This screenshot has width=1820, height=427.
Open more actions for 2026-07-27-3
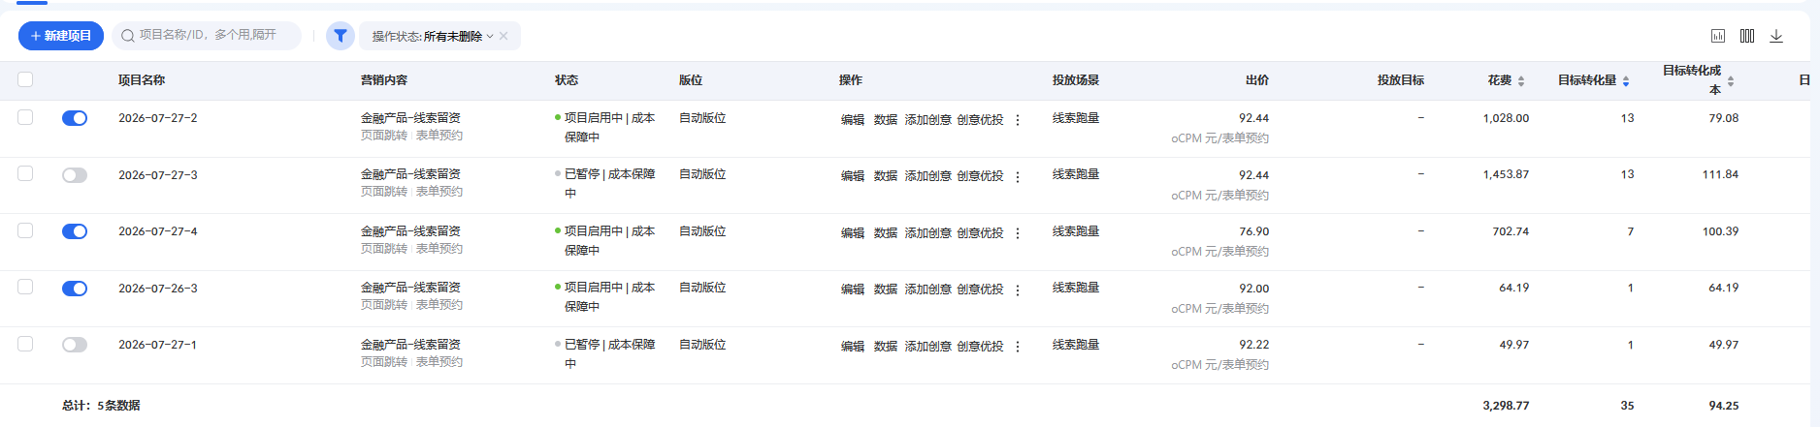pos(1018,176)
